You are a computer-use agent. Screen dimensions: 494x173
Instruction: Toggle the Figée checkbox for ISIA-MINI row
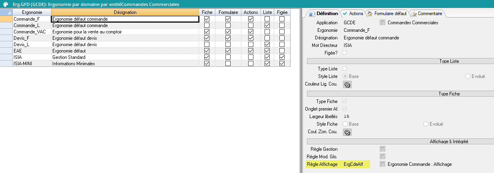282,64
